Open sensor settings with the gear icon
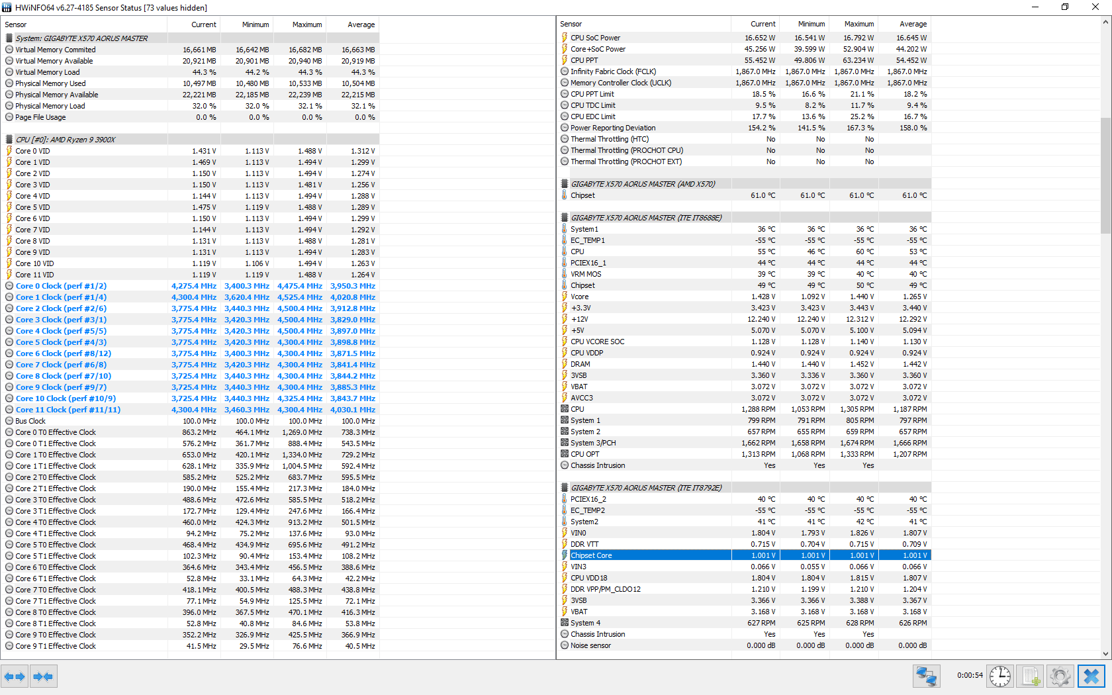Image resolution: width=1112 pixels, height=695 pixels. point(1060,676)
